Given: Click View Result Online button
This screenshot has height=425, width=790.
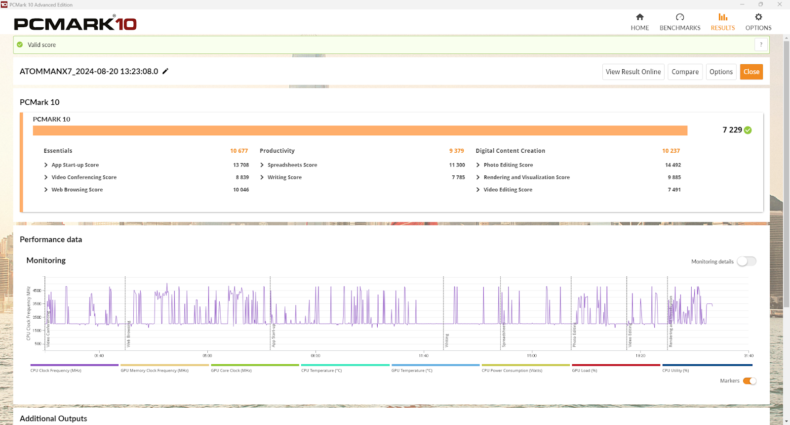Looking at the screenshot, I should coord(633,72).
